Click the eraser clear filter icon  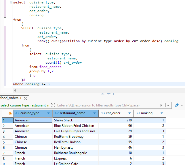pyautogui.click(x=177, y=105)
